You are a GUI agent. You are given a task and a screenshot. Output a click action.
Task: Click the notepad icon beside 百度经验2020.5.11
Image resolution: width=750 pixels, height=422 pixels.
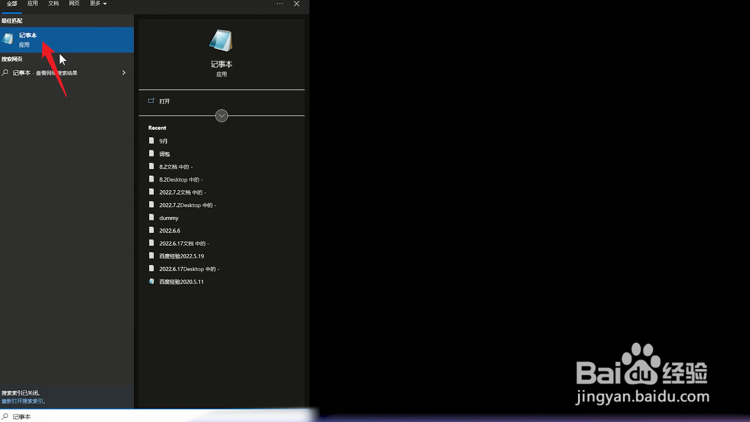[x=151, y=281]
